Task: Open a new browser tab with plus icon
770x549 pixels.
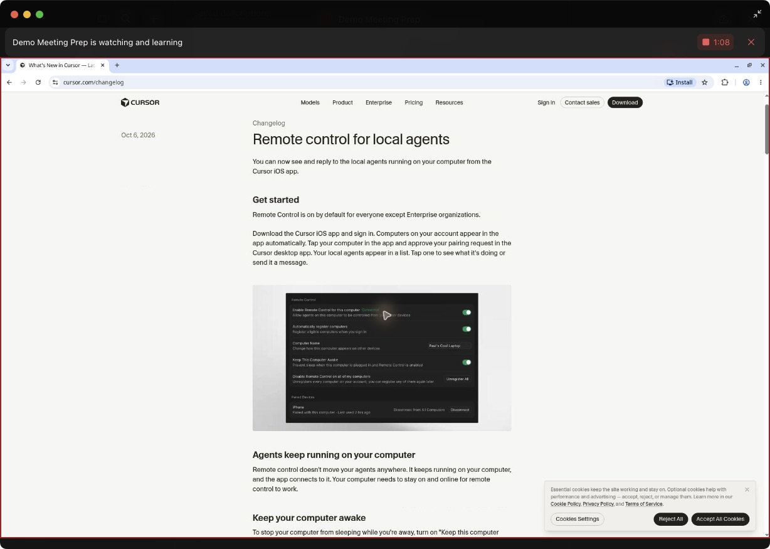Action: tap(117, 65)
